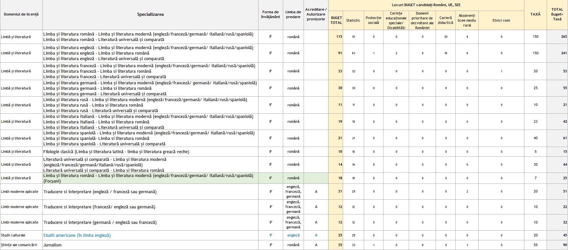Select the Jurnalism specialization cell
568x250 pixels.
point(150,245)
